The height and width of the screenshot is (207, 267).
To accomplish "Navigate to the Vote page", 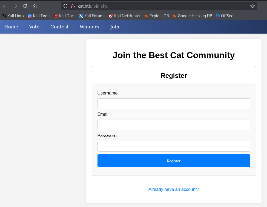I will click(x=34, y=27).
